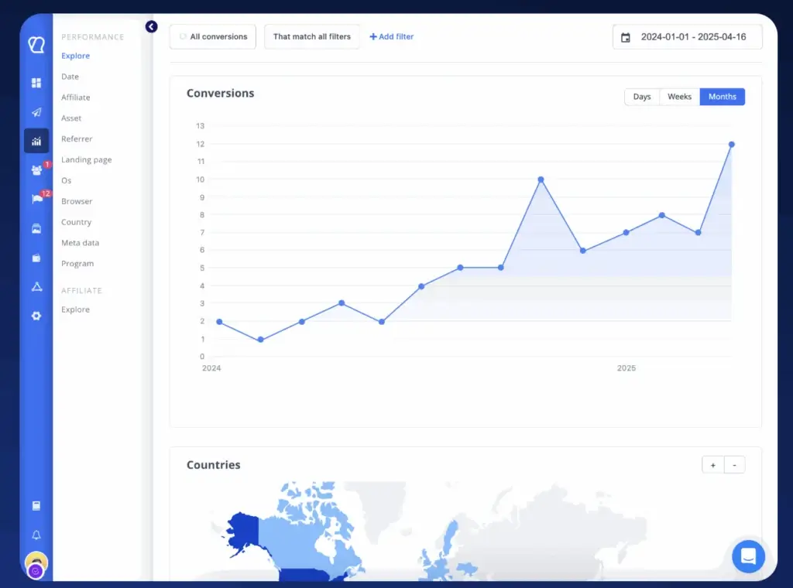
Task: Collapse the sidebar with the back chevron
Action: pos(151,26)
